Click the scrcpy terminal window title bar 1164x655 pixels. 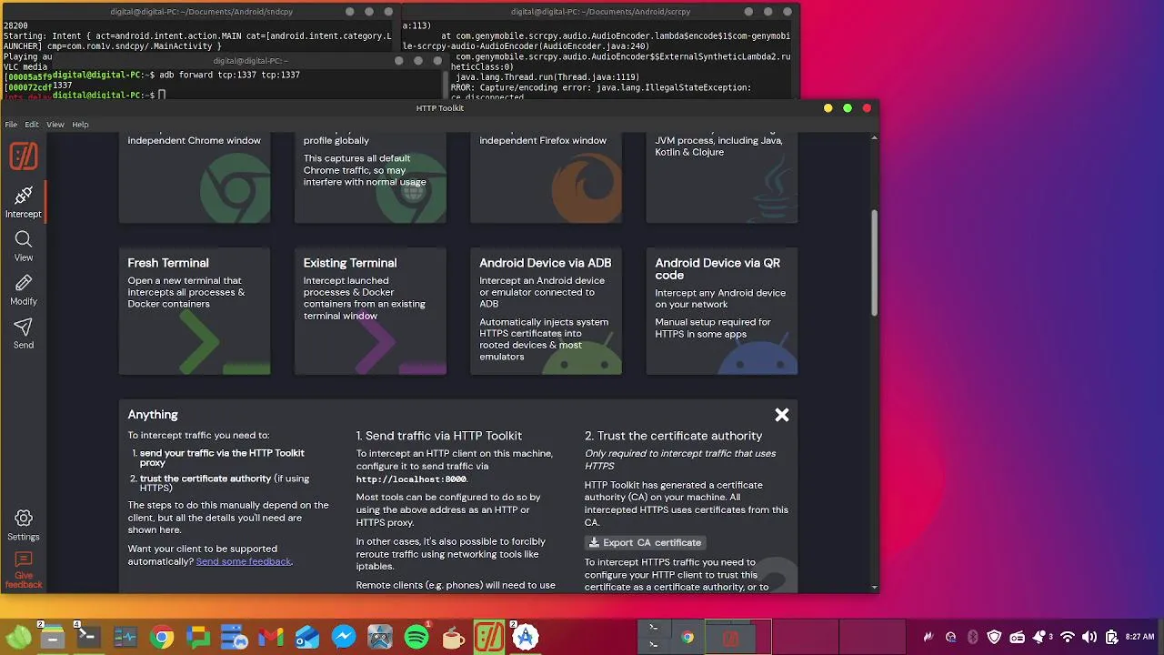600,12
